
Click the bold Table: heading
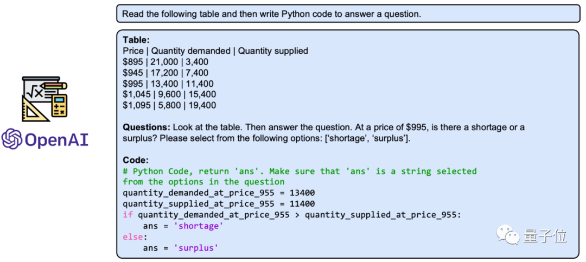(x=136, y=40)
